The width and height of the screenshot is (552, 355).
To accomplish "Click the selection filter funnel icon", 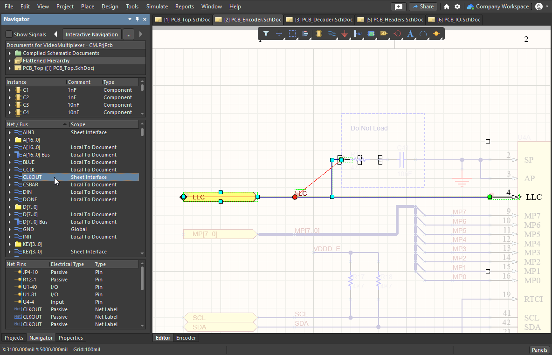I will (x=266, y=34).
